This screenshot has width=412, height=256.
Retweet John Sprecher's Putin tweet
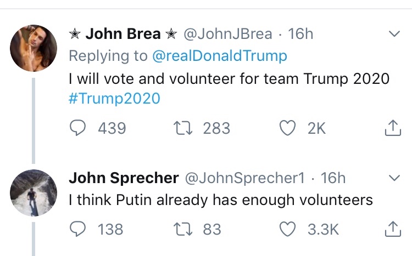pyautogui.click(x=181, y=229)
